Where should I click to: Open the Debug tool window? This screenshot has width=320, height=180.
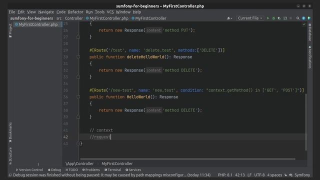54,170
